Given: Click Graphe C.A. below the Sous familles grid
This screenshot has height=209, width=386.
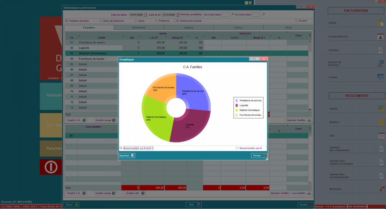Looking at the screenshot, I should pyautogui.click(x=76, y=193).
